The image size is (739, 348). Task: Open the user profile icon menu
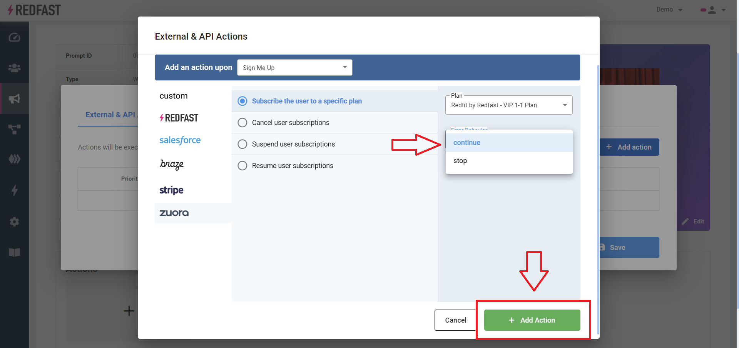click(x=713, y=10)
